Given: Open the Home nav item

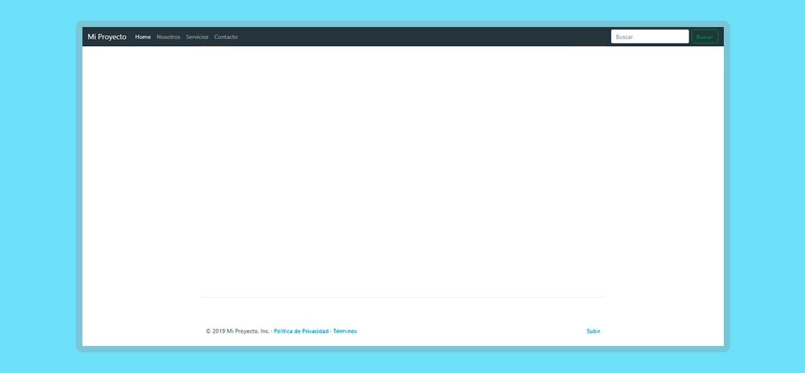Looking at the screenshot, I should point(143,37).
